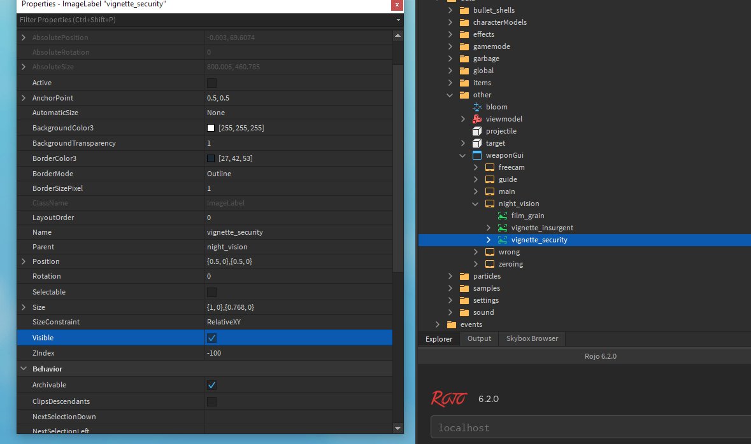
Task: Switch to the Output tab
Action: [x=479, y=338]
